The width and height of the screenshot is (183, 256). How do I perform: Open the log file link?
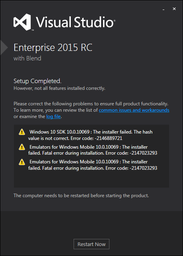pyautogui.click(x=53, y=116)
